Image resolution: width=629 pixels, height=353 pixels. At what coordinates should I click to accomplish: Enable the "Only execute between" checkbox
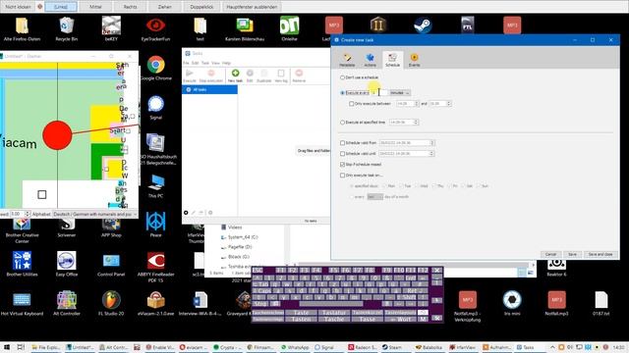click(x=352, y=104)
